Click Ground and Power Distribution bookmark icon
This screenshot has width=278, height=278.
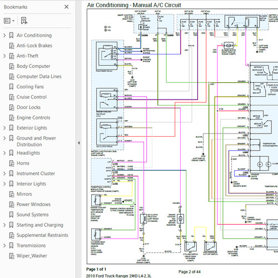11,138
